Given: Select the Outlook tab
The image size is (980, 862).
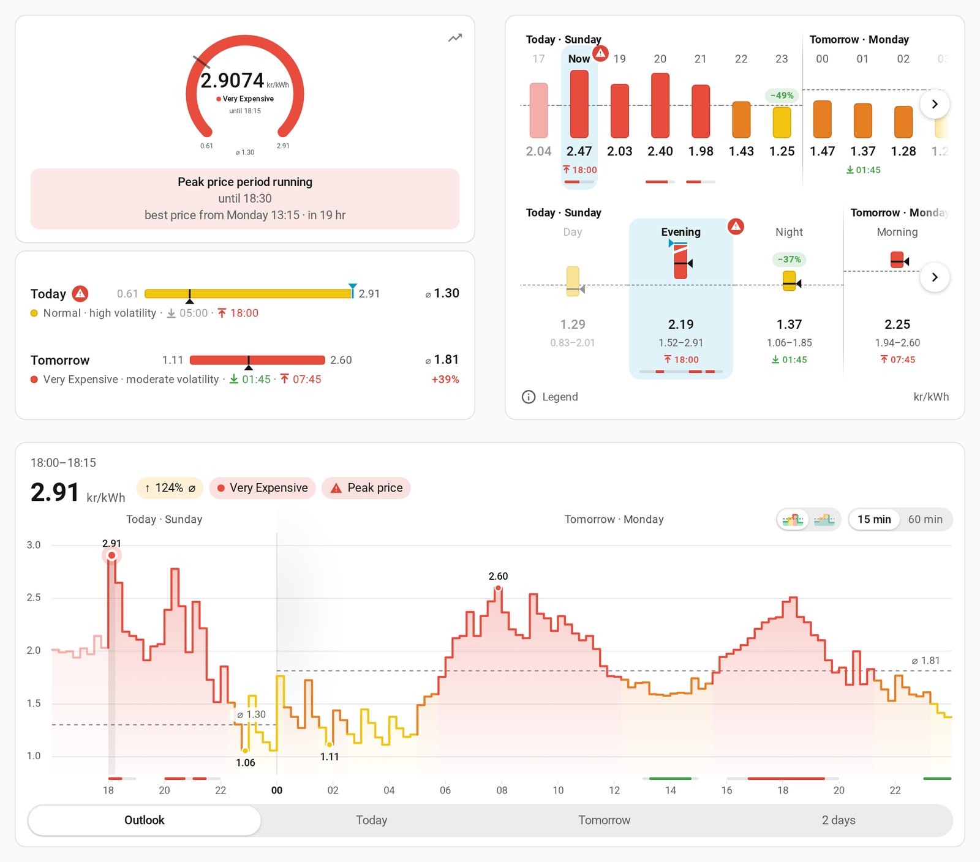Looking at the screenshot, I should [145, 820].
